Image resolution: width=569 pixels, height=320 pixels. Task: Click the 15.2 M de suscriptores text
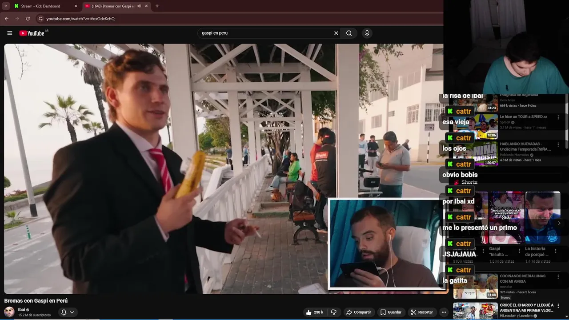click(x=34, y=315)
